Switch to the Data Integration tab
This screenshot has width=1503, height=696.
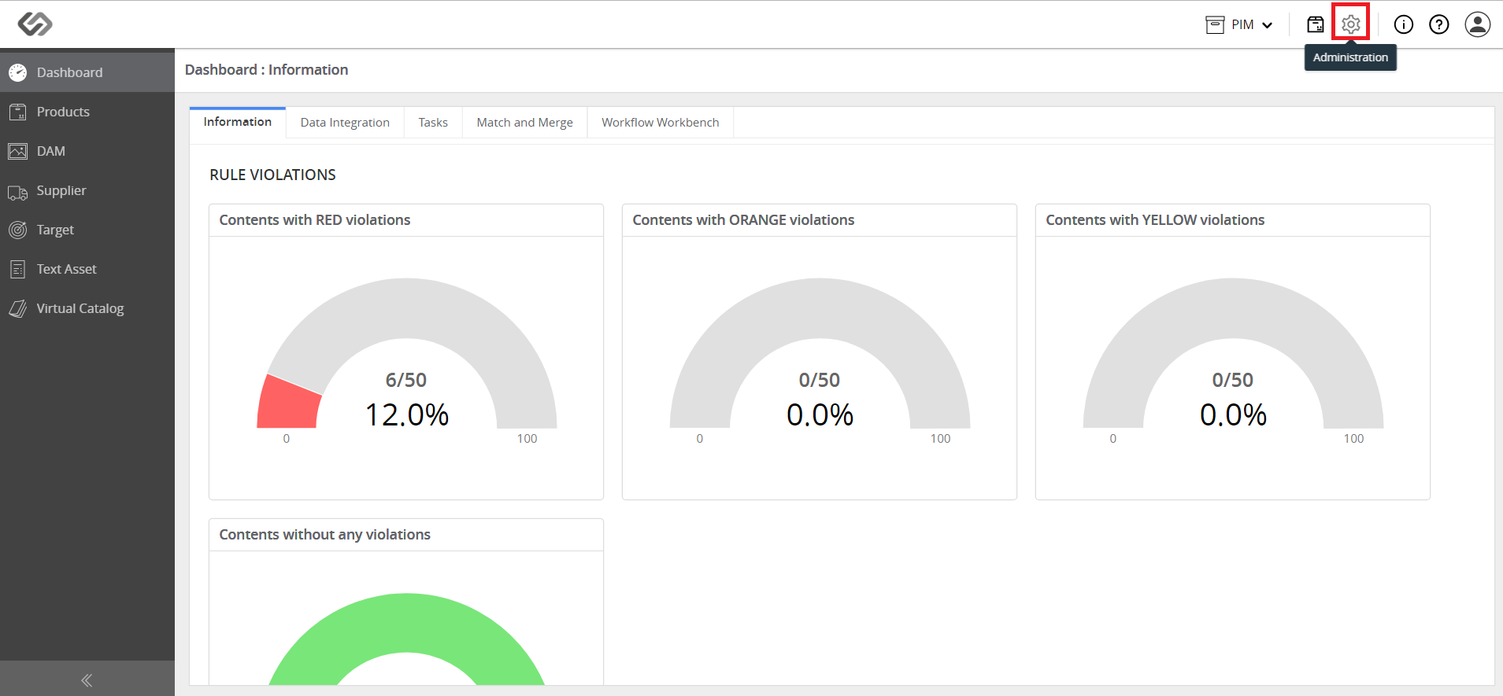point(345,123)
